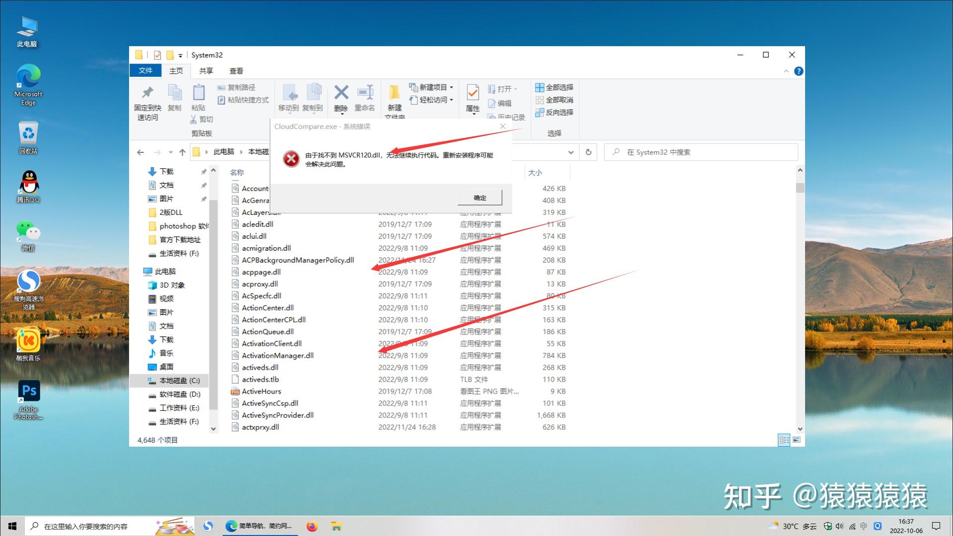Click Invert selection in ribbon
The image size is (953, 536).
[x=554, y=113]
